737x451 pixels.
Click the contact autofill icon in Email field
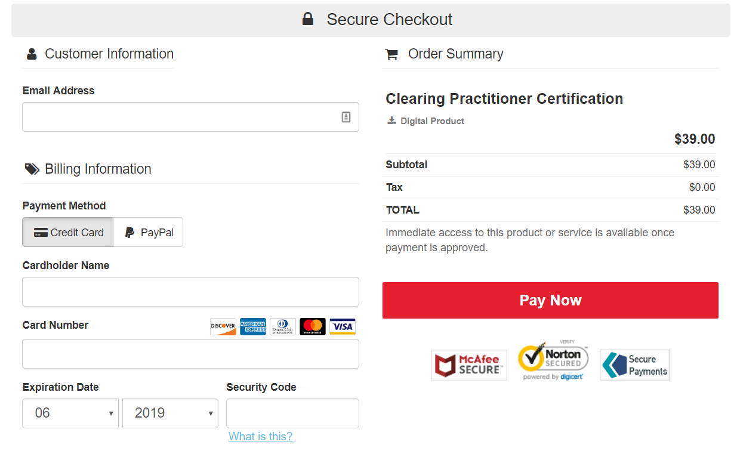click(346, 117)
